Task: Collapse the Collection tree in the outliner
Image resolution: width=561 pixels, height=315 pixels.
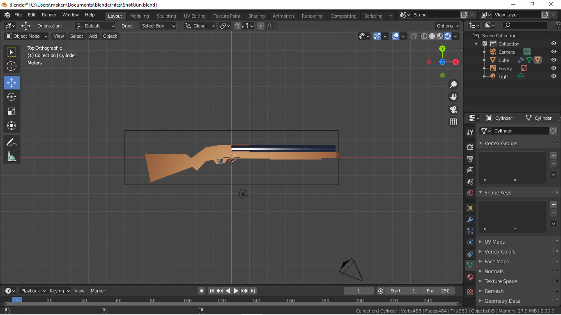Action: (476, 43)
